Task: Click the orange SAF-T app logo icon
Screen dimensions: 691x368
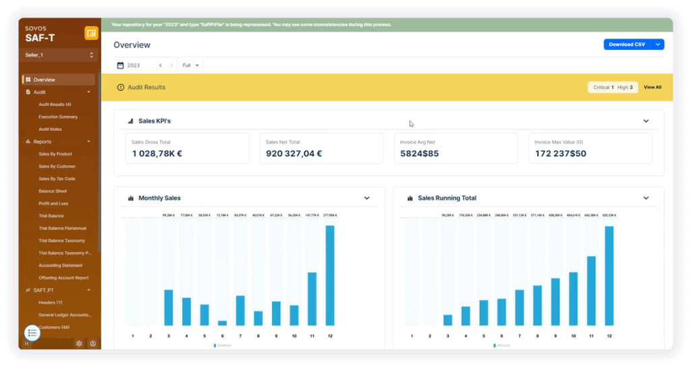Action: 90,33
